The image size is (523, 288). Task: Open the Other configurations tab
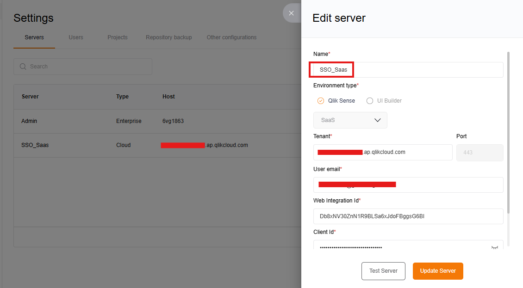(231, 37)
